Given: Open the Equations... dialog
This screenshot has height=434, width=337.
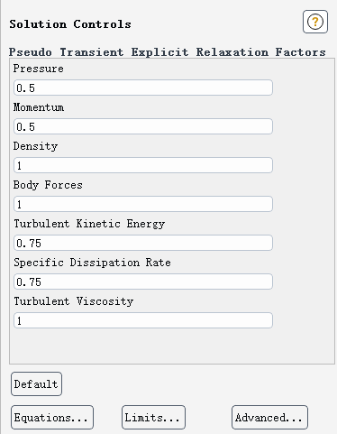Looking at the screenshot, I should coord(52,418).
